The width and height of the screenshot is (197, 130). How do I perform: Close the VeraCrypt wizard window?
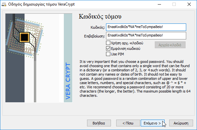coord(189,4)
